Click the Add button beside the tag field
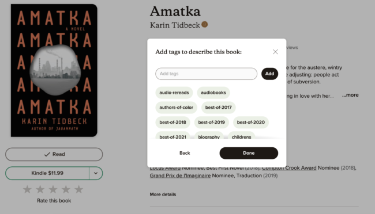The width and height of the screenshot is (375, 214). [269, 74]
